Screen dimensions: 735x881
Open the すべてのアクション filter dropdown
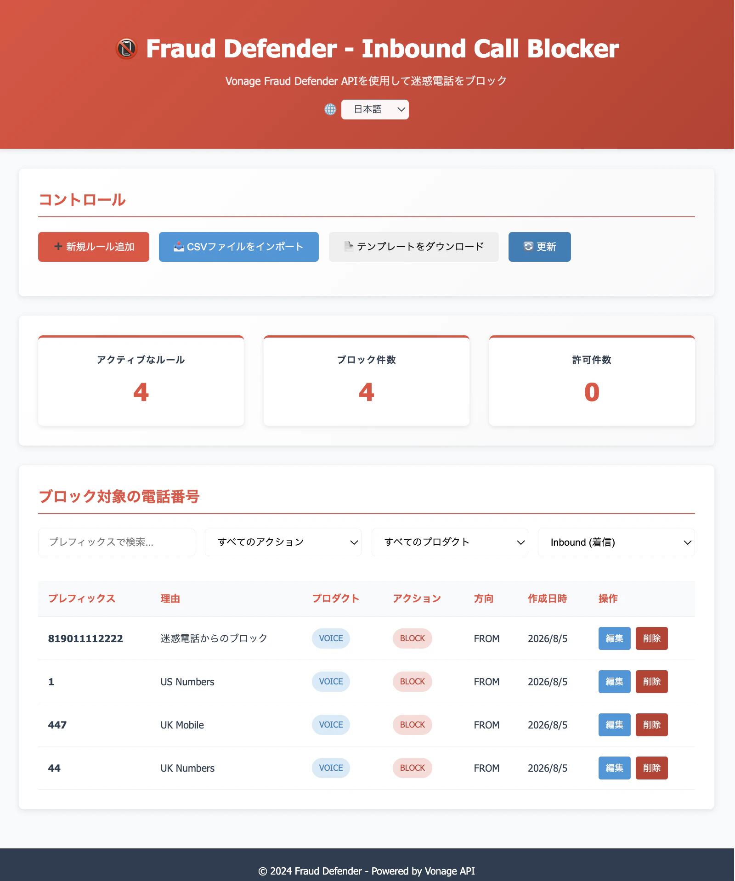pos(283,542)
